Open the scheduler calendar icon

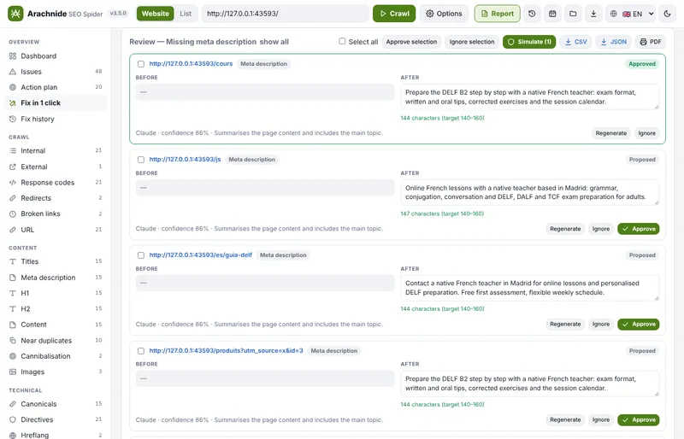click(x=552, y=14)
